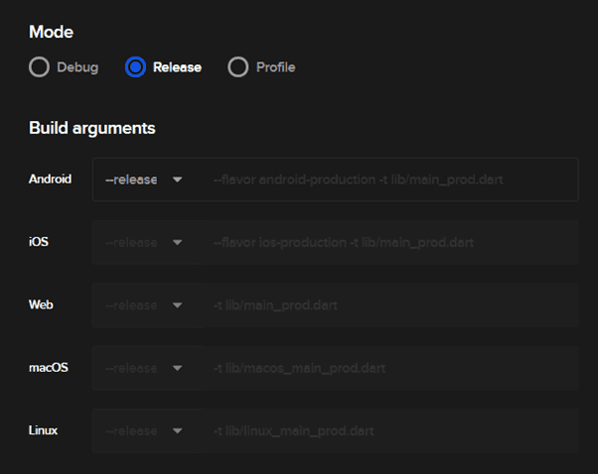598x474 pixels.
Task: Click the iOS row label
Action: coord(39,242)
